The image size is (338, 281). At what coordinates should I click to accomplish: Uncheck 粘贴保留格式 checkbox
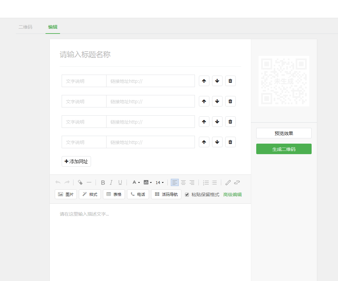click(187, 195)
